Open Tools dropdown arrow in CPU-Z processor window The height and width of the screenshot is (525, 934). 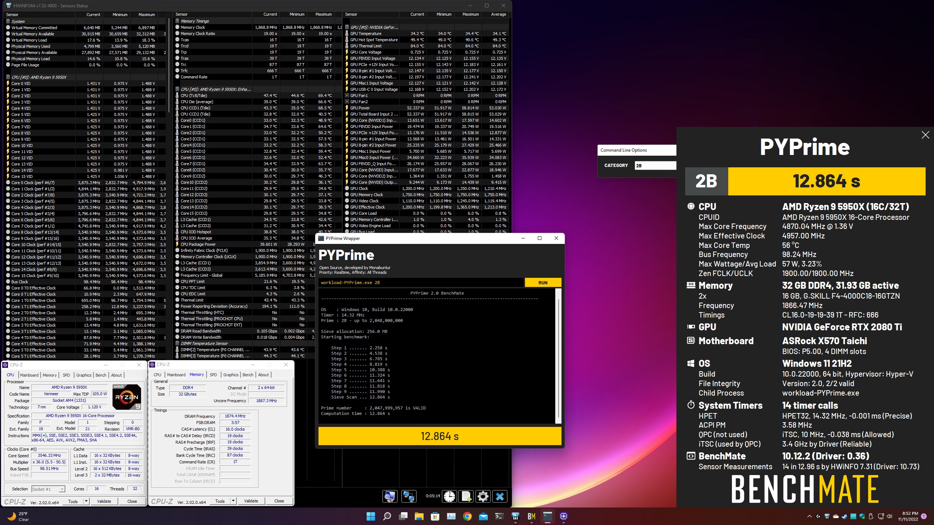tap(86, 501)
